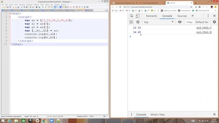Open the File menu in Notepad++
Image resolution: width=219 pixels, height=123 pixels.
tap(3, 4)
